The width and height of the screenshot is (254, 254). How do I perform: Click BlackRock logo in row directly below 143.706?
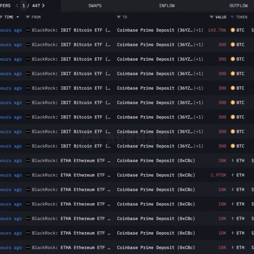(x=28, y=44)
